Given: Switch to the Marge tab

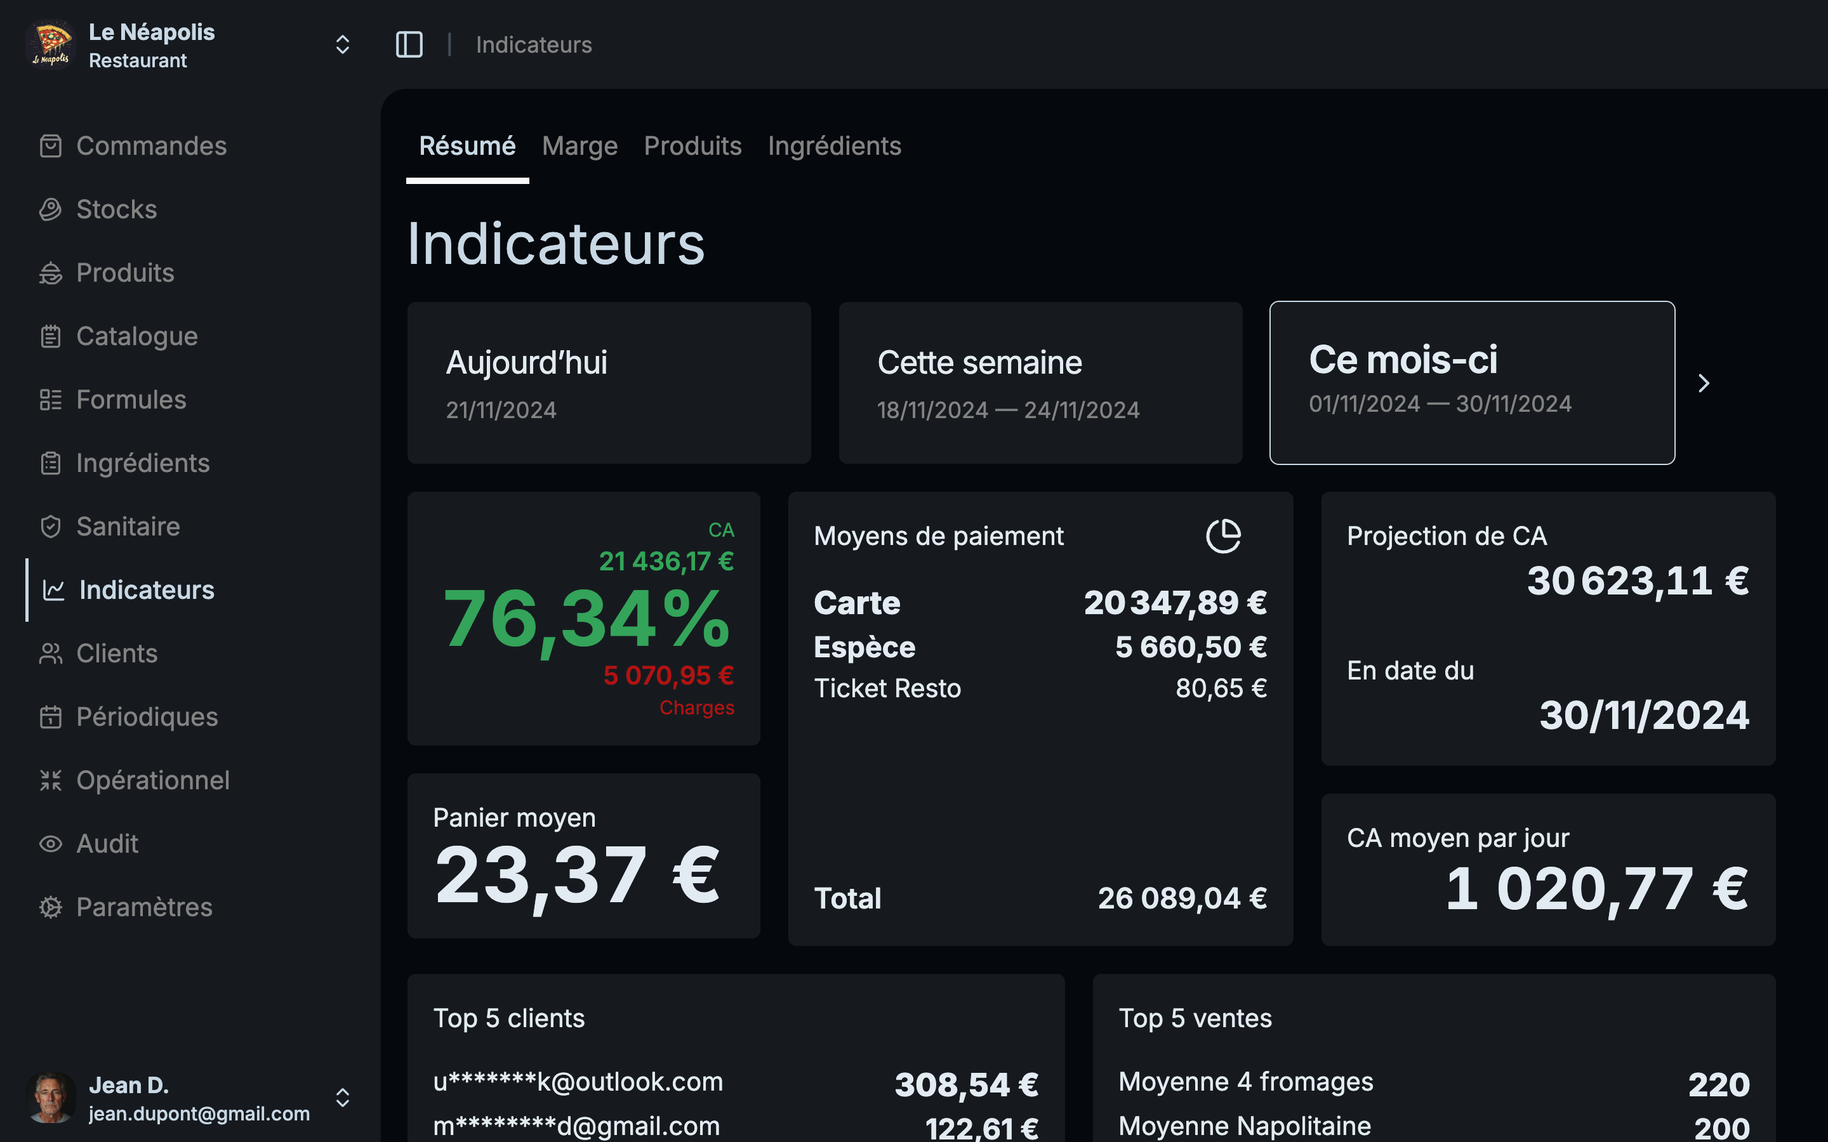Looking at the screenshot, I should [x=579, y=146].
